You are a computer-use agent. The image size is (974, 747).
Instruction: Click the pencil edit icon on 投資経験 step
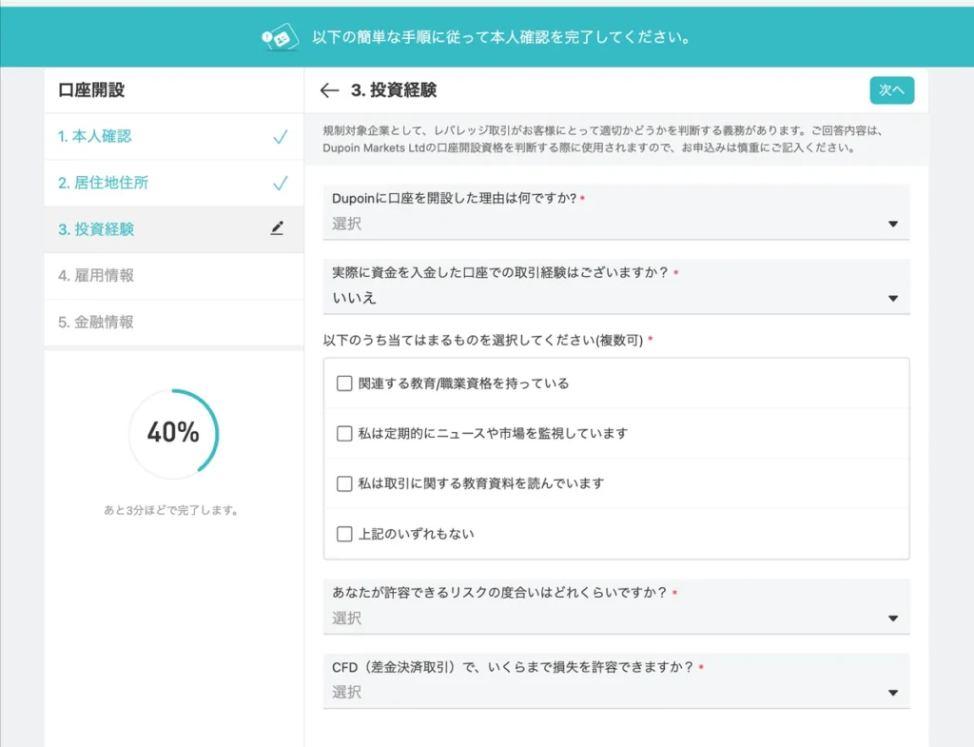pos(277,228)
